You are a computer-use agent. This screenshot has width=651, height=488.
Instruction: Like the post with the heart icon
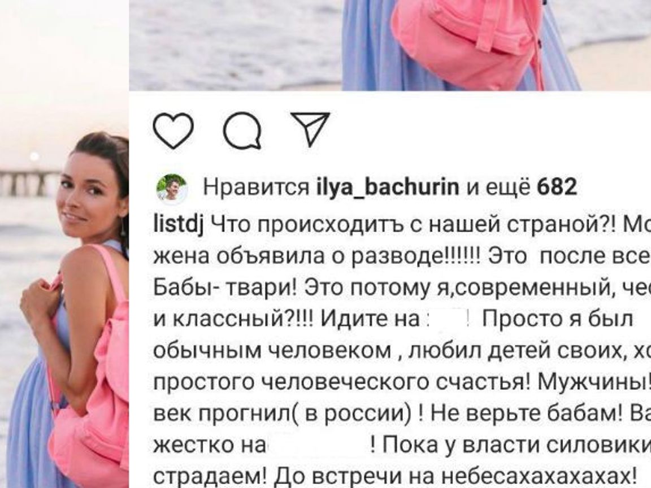tap(173, 130)
